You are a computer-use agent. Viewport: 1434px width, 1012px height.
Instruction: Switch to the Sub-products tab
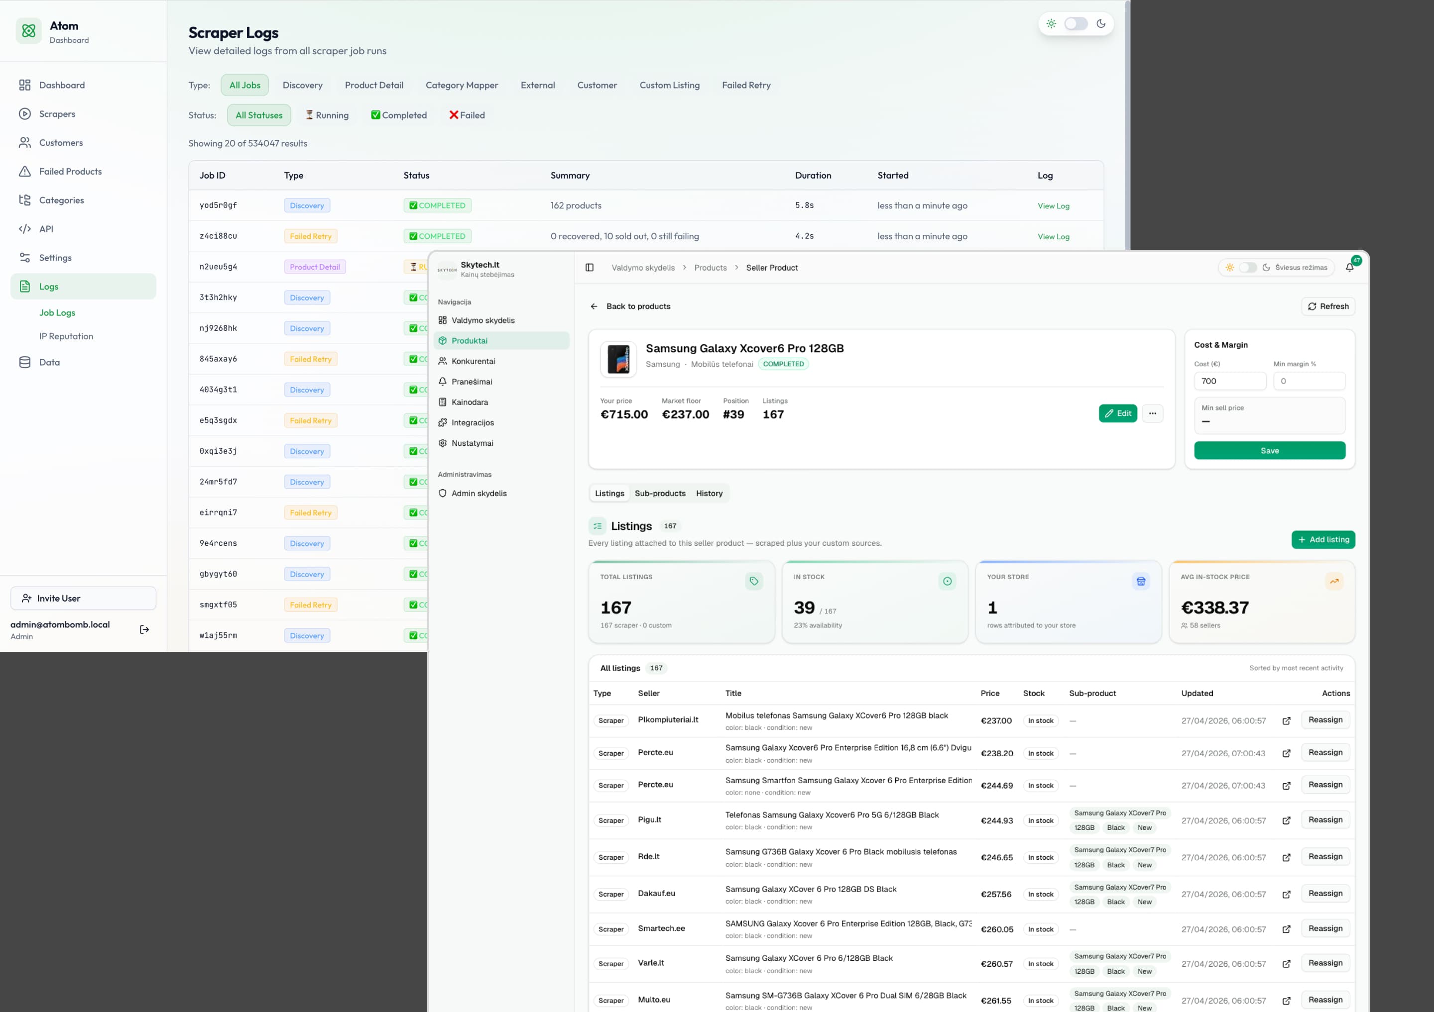click(660, 493)
